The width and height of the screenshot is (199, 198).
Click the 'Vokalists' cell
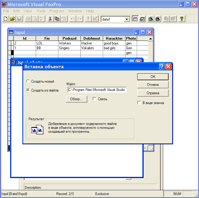click(92, 48)
